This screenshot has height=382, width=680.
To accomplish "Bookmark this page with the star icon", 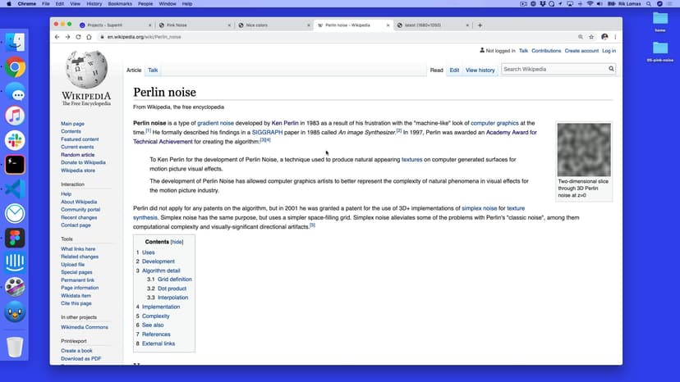I will 590,37.
